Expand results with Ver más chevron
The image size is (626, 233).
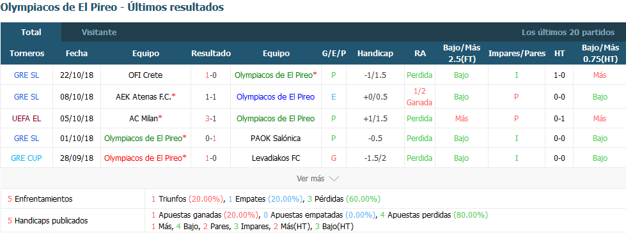coord(318,179)
